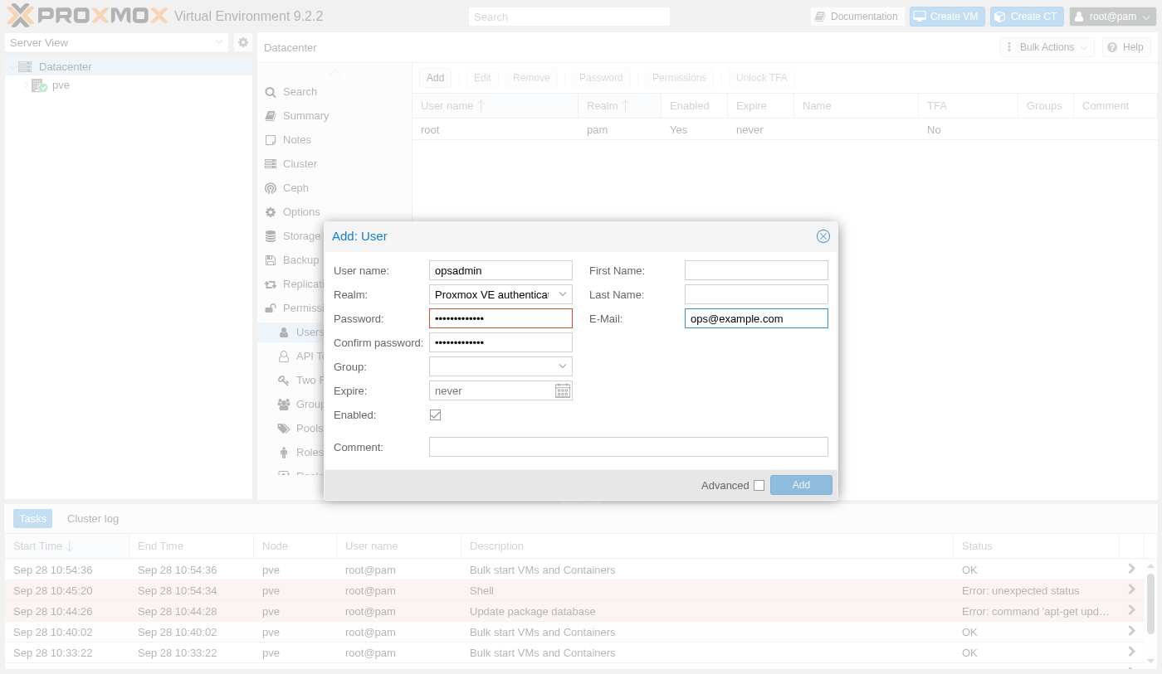Click the Proxmox logo icon
This screenshot has width=1162, height=674.
pos(20,15)
